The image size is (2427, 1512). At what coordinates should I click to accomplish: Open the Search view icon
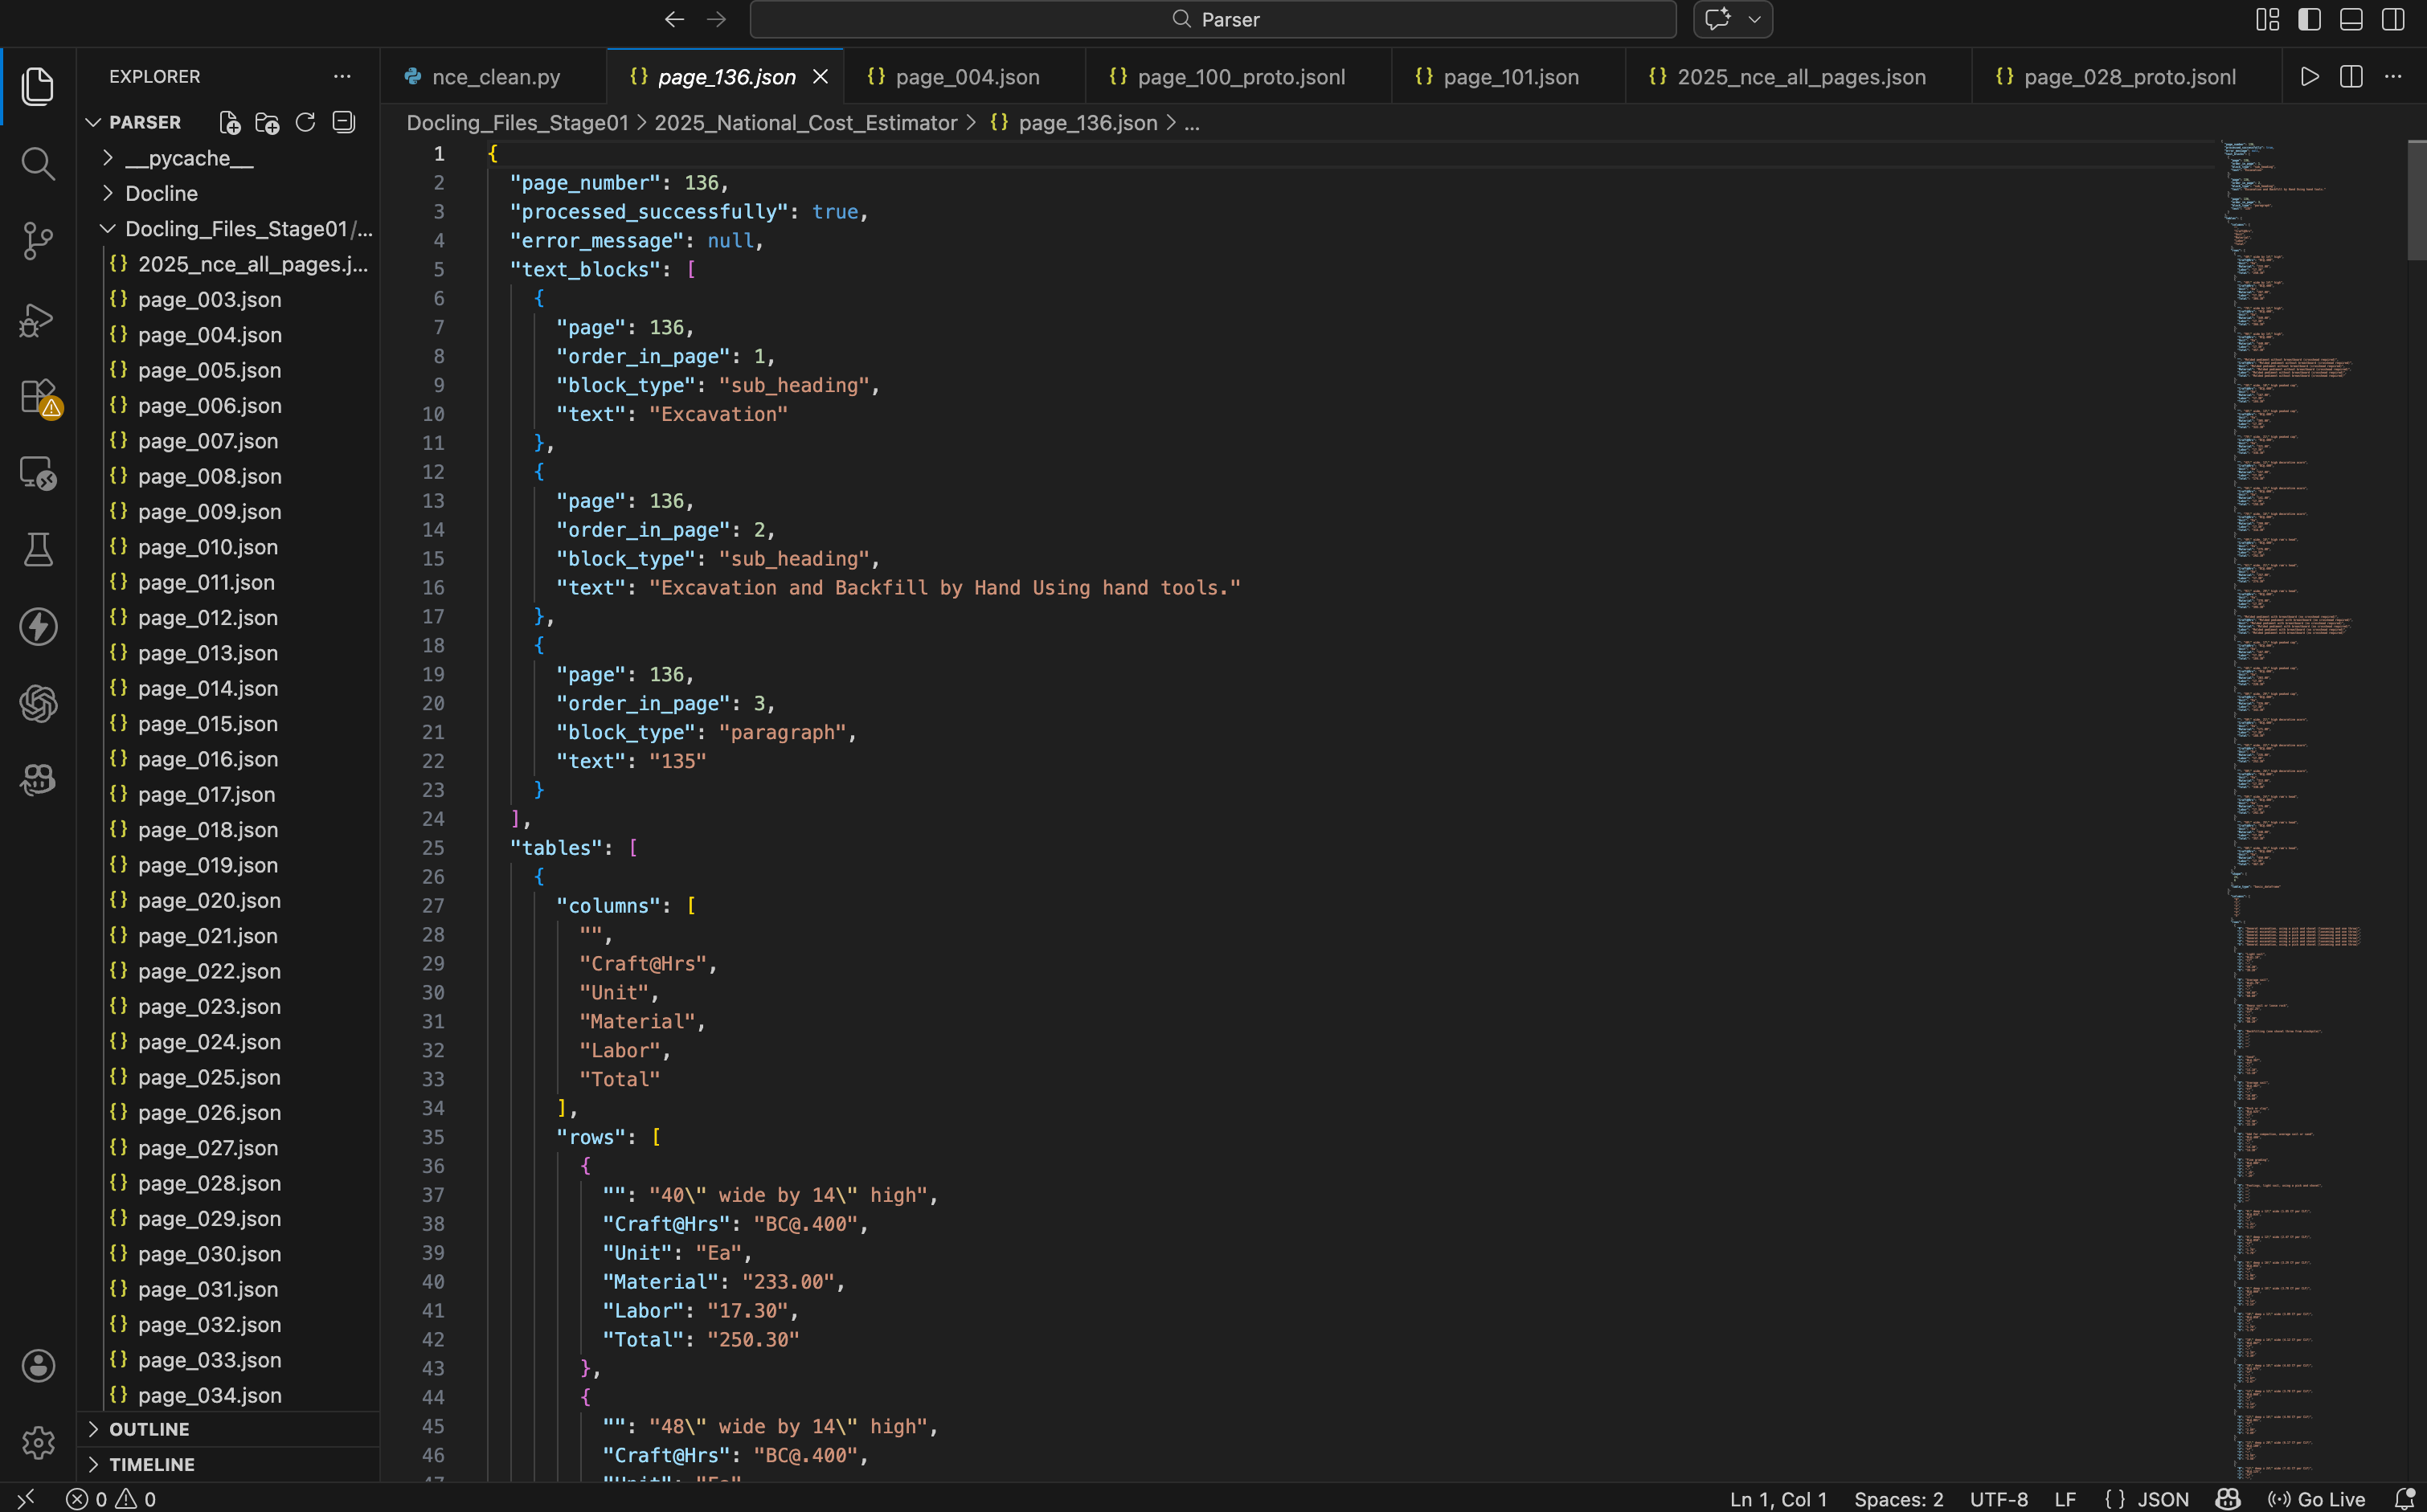pyautogui.click(x=38, y=163)
